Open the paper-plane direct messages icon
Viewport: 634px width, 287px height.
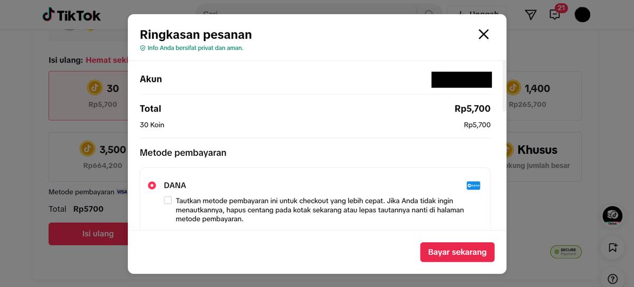point(530,15)
